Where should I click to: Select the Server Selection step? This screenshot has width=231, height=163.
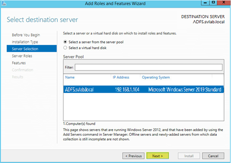pos(32,49)
